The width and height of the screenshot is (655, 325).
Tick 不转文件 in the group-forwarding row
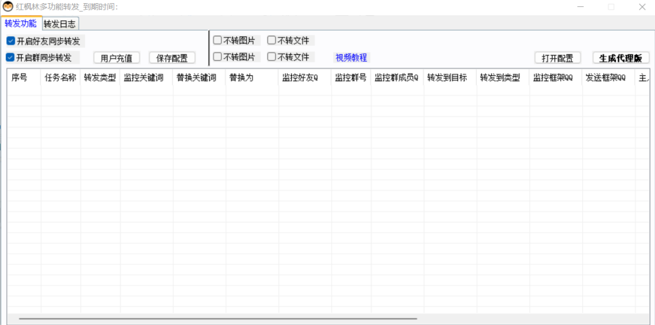pos(272,57)
